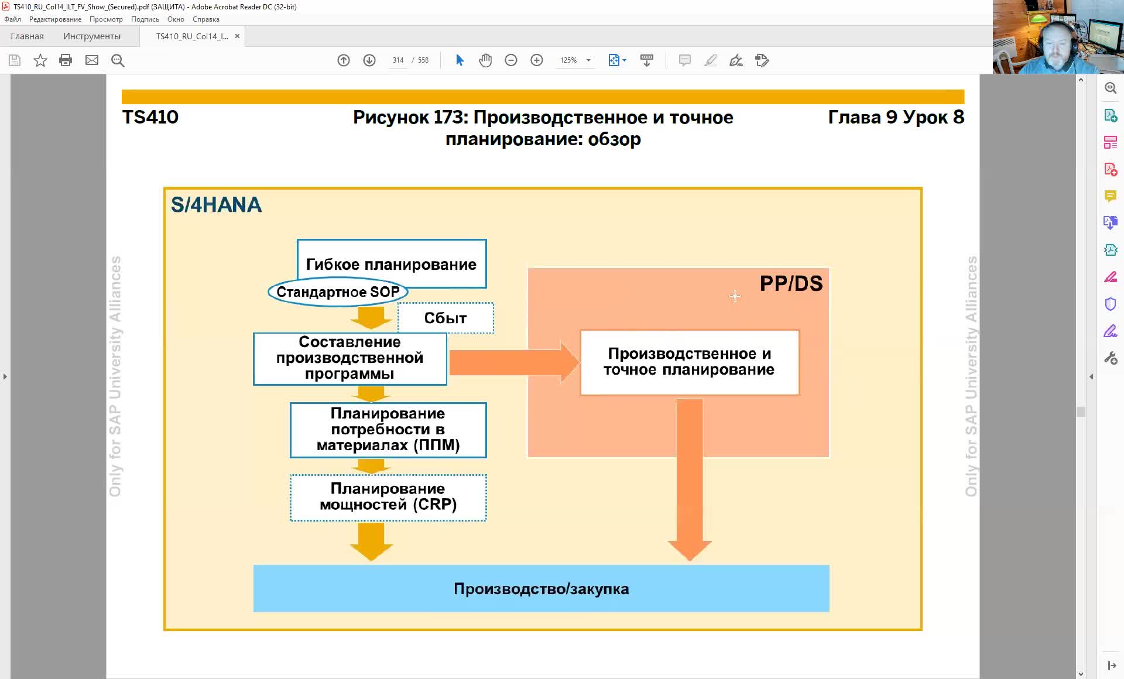Screen dimensions: 1124x679
Task: Zoom in with plus icon
Action: point(537,60)
